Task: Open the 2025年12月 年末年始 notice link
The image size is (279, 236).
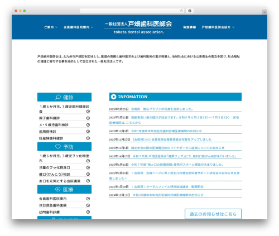Action: tap(166, 131)
